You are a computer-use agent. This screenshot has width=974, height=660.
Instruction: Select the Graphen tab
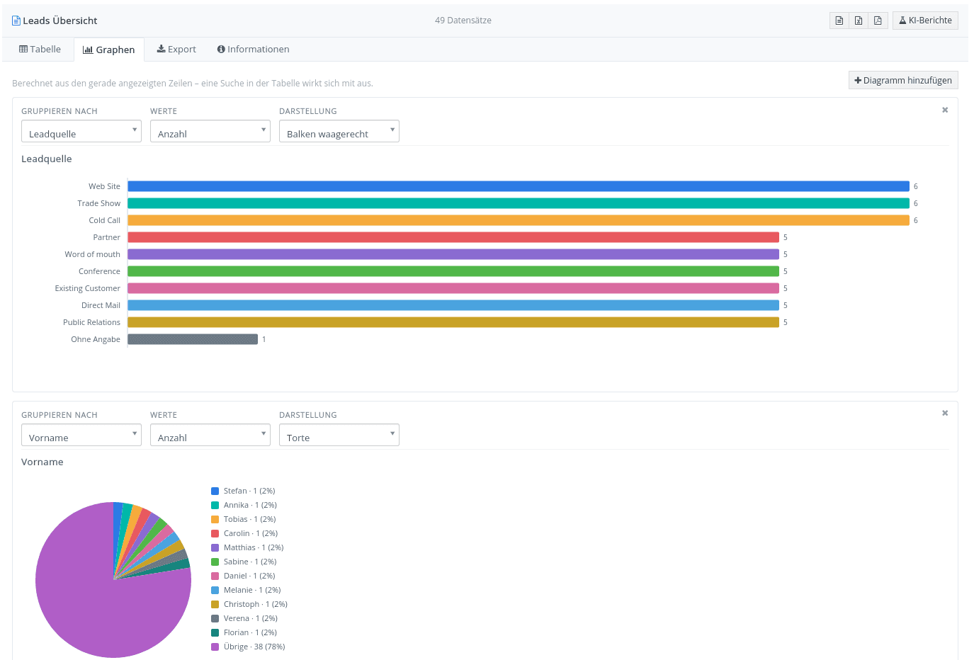coord(109,50)
